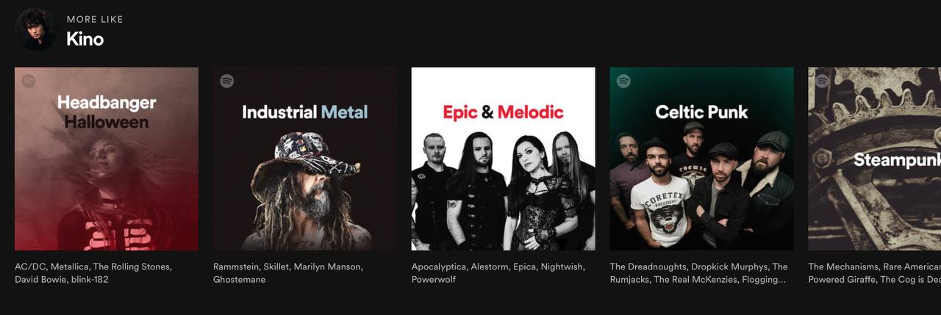Open the Epic & Melodic playlist cover
Viewport: 941px width, 315px height.
click(504, 159)
